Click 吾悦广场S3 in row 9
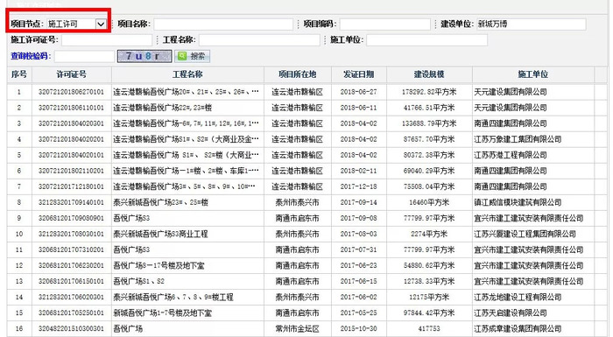 pos(131,218)
